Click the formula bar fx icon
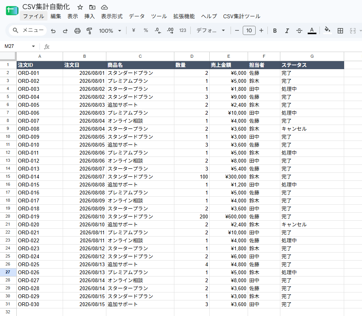Screen dimensions: 362x316 pos(47,47)
